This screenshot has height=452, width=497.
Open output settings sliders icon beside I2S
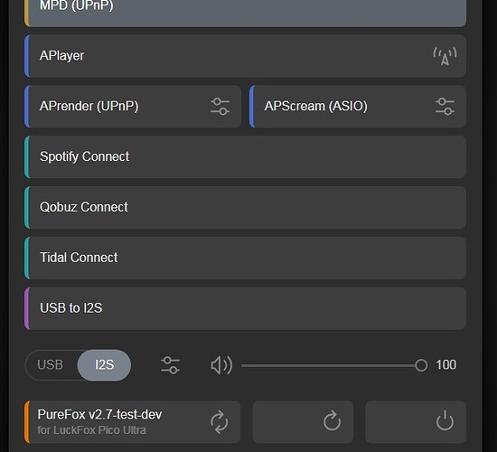point(170,365)
